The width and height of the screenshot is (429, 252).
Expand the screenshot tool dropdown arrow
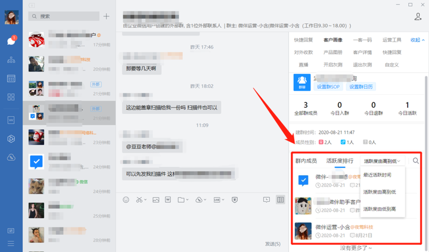145,200
